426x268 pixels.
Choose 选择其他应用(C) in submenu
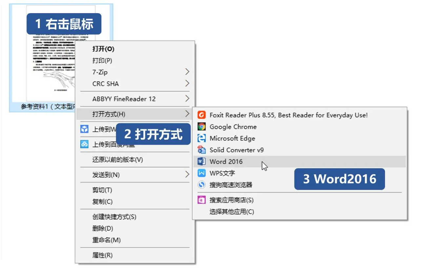300,212
